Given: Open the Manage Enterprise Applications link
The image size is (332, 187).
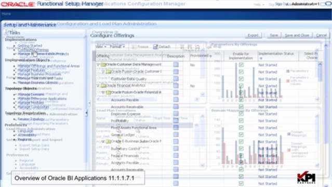Looking at the screenshot, I should point(42,99).
